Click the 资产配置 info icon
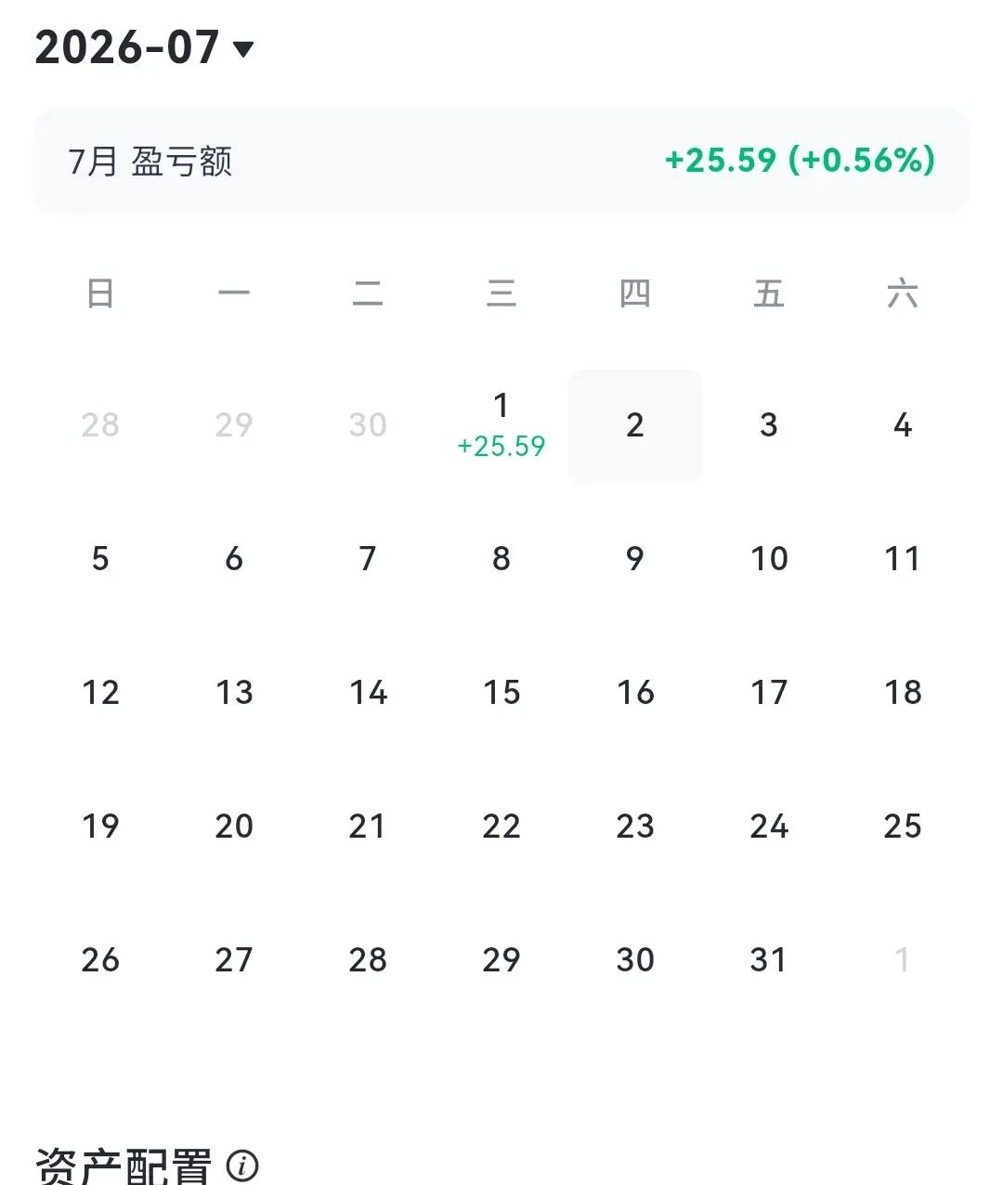The height and width of the screenshot is (1185, 1003). coord(242,1165)
